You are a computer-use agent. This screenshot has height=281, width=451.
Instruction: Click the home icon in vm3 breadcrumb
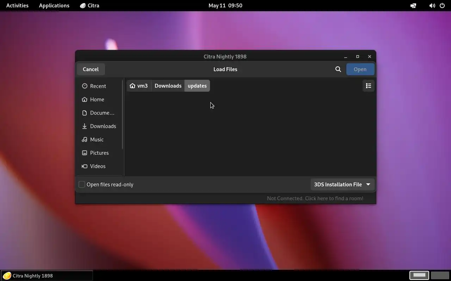click(132, 86)
